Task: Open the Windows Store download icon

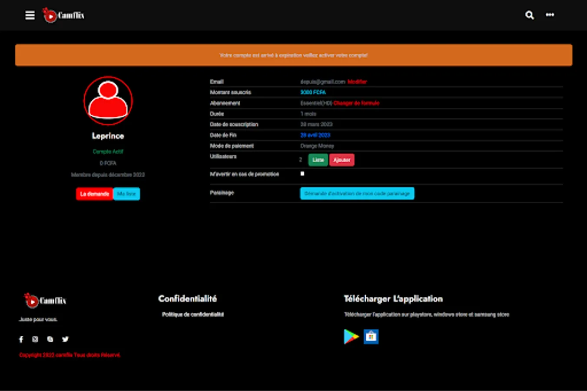Action: (371, 336)
